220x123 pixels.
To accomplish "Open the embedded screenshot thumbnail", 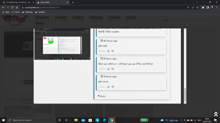I will click(x=62, y=44).
